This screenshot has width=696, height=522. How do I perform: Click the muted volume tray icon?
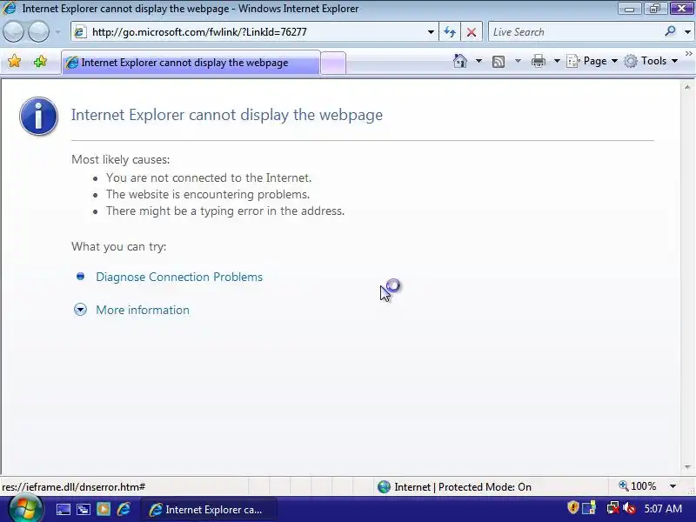click(x=629, y=508)
